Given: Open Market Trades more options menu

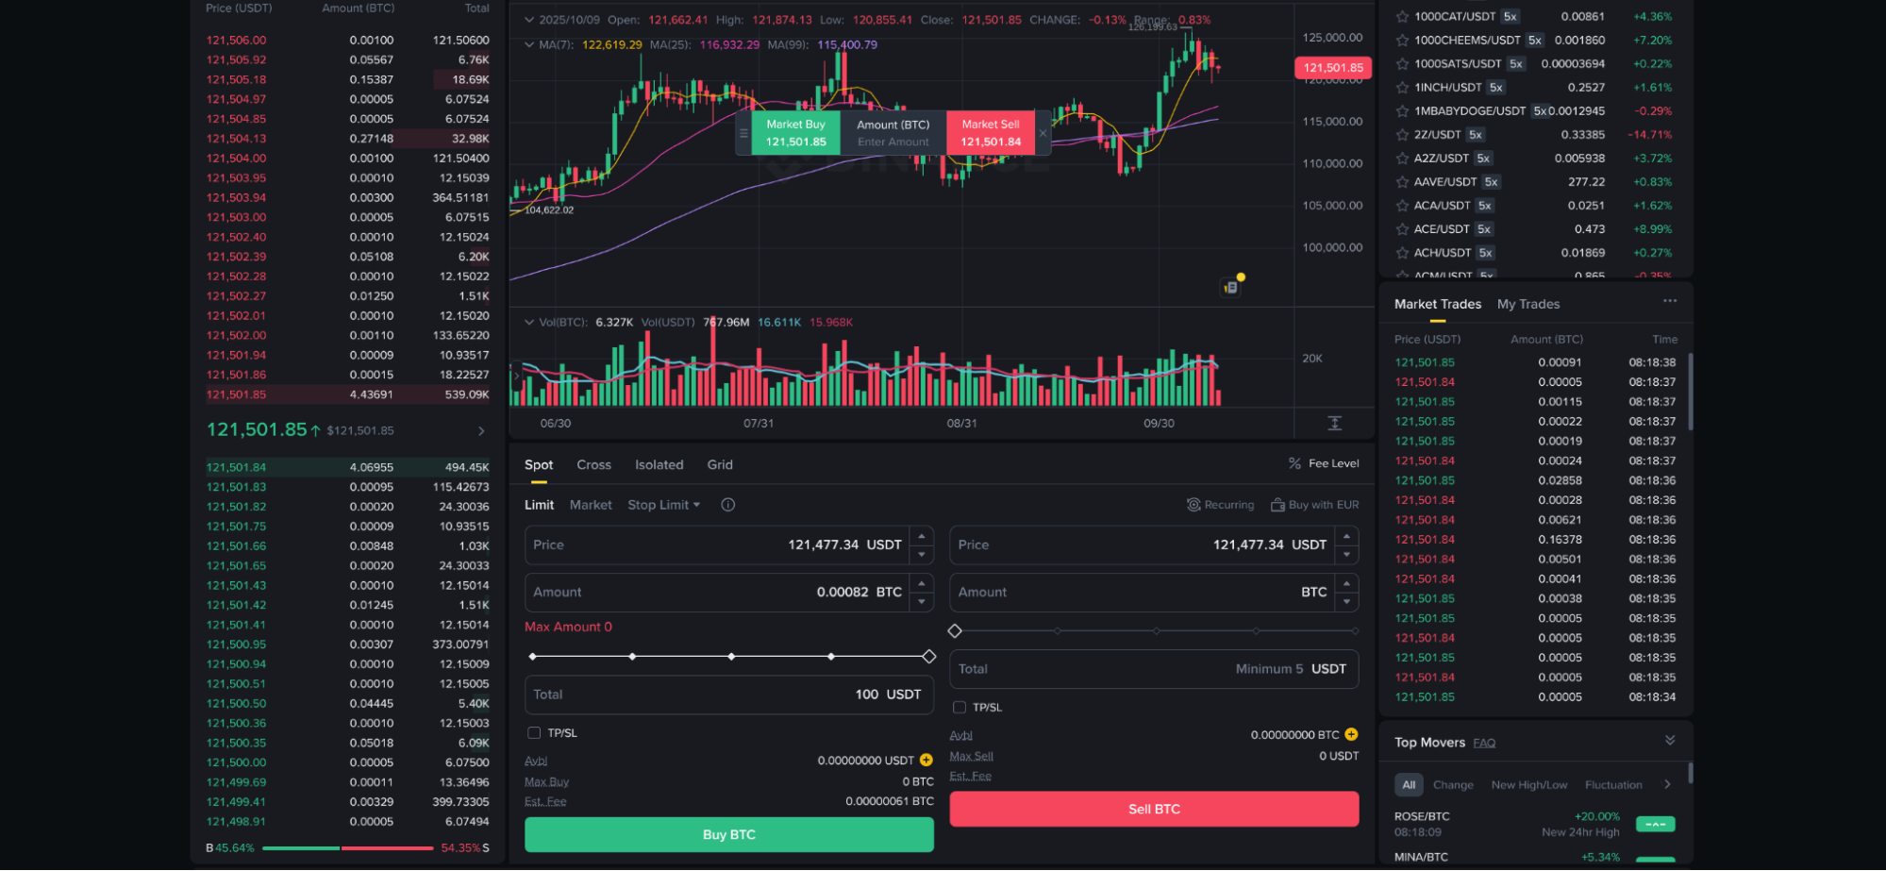Looking at the screenshot, I should pyautogui.click(x=1670, y=301).
